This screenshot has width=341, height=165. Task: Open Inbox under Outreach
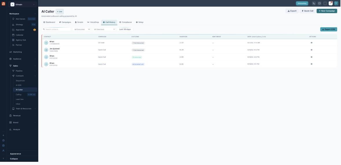pyautogui.click(x=18, y=104)
